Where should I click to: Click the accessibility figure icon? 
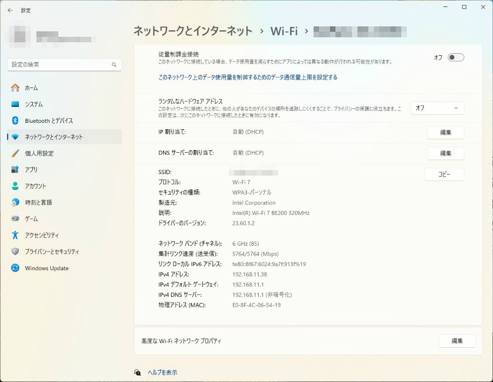[x=15, y=235]
